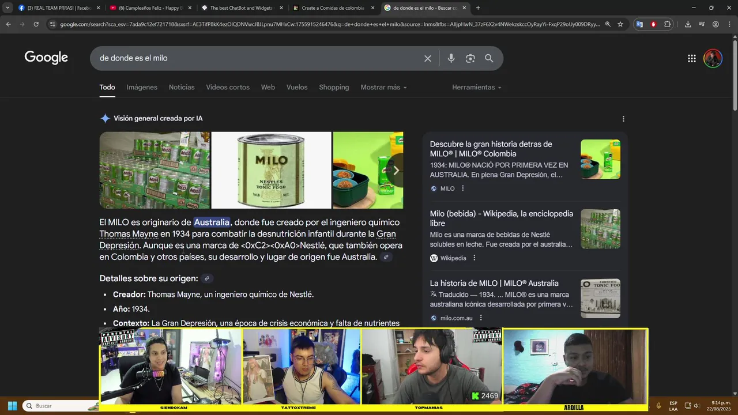Switch to the REAL TEAM PRRAS Facebook tab

pyautogui.click(x=59, y=8)
